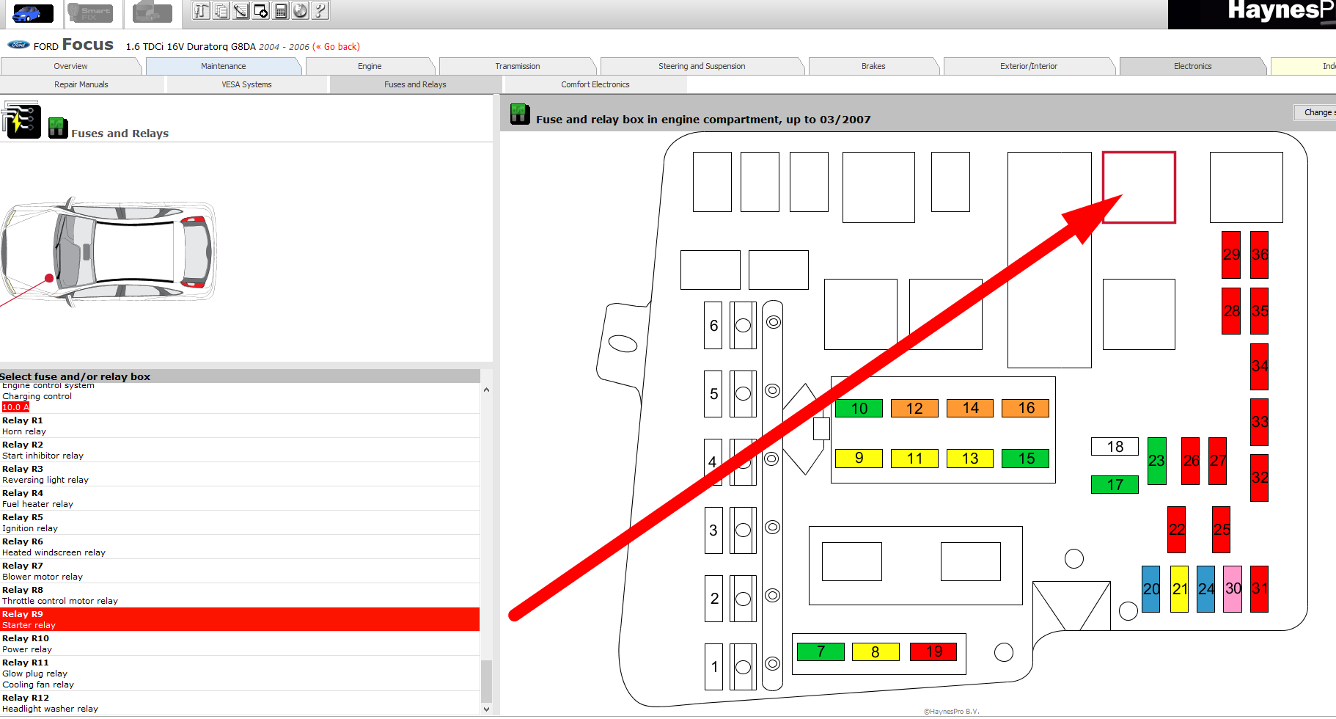This screenshot has height=719, width=1336.
Task: Click the car top-view location thumbnail
Action: pos(109,252)
